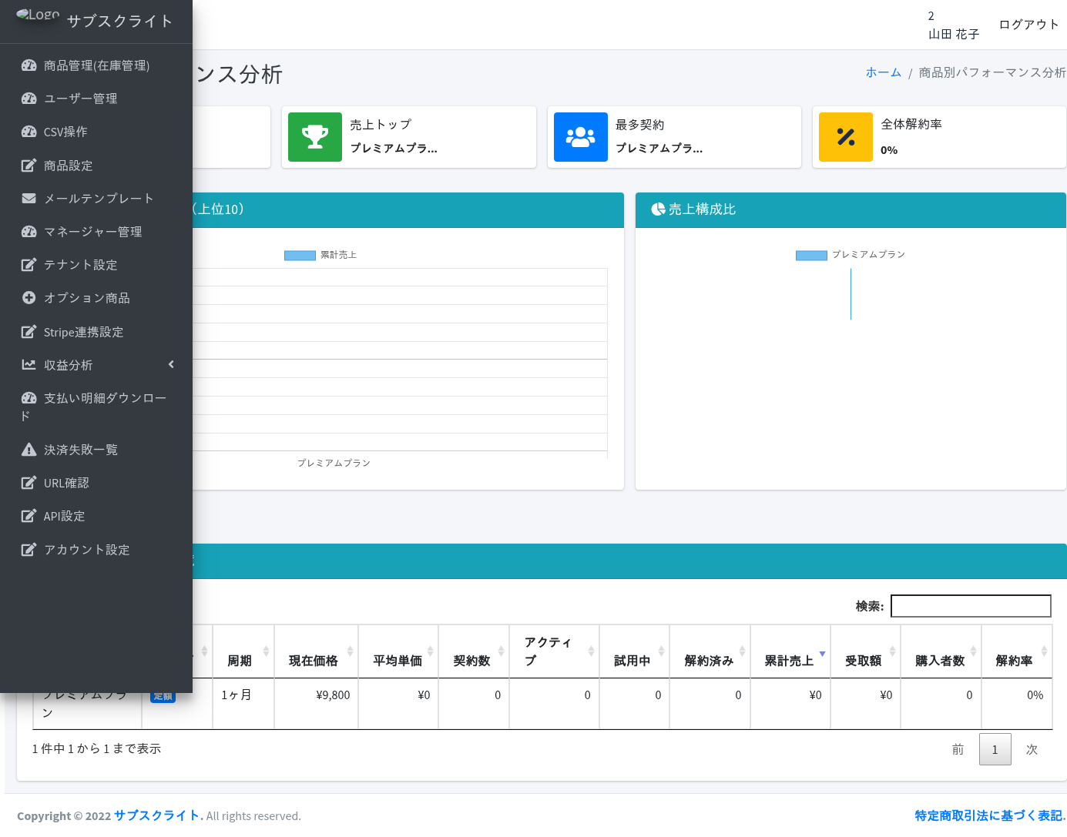This screenshot has height=837, width=1067.
Task: Click the pie chart icon in 売上構成比 header
Action: pyautogui.click(x=658, y=209)
